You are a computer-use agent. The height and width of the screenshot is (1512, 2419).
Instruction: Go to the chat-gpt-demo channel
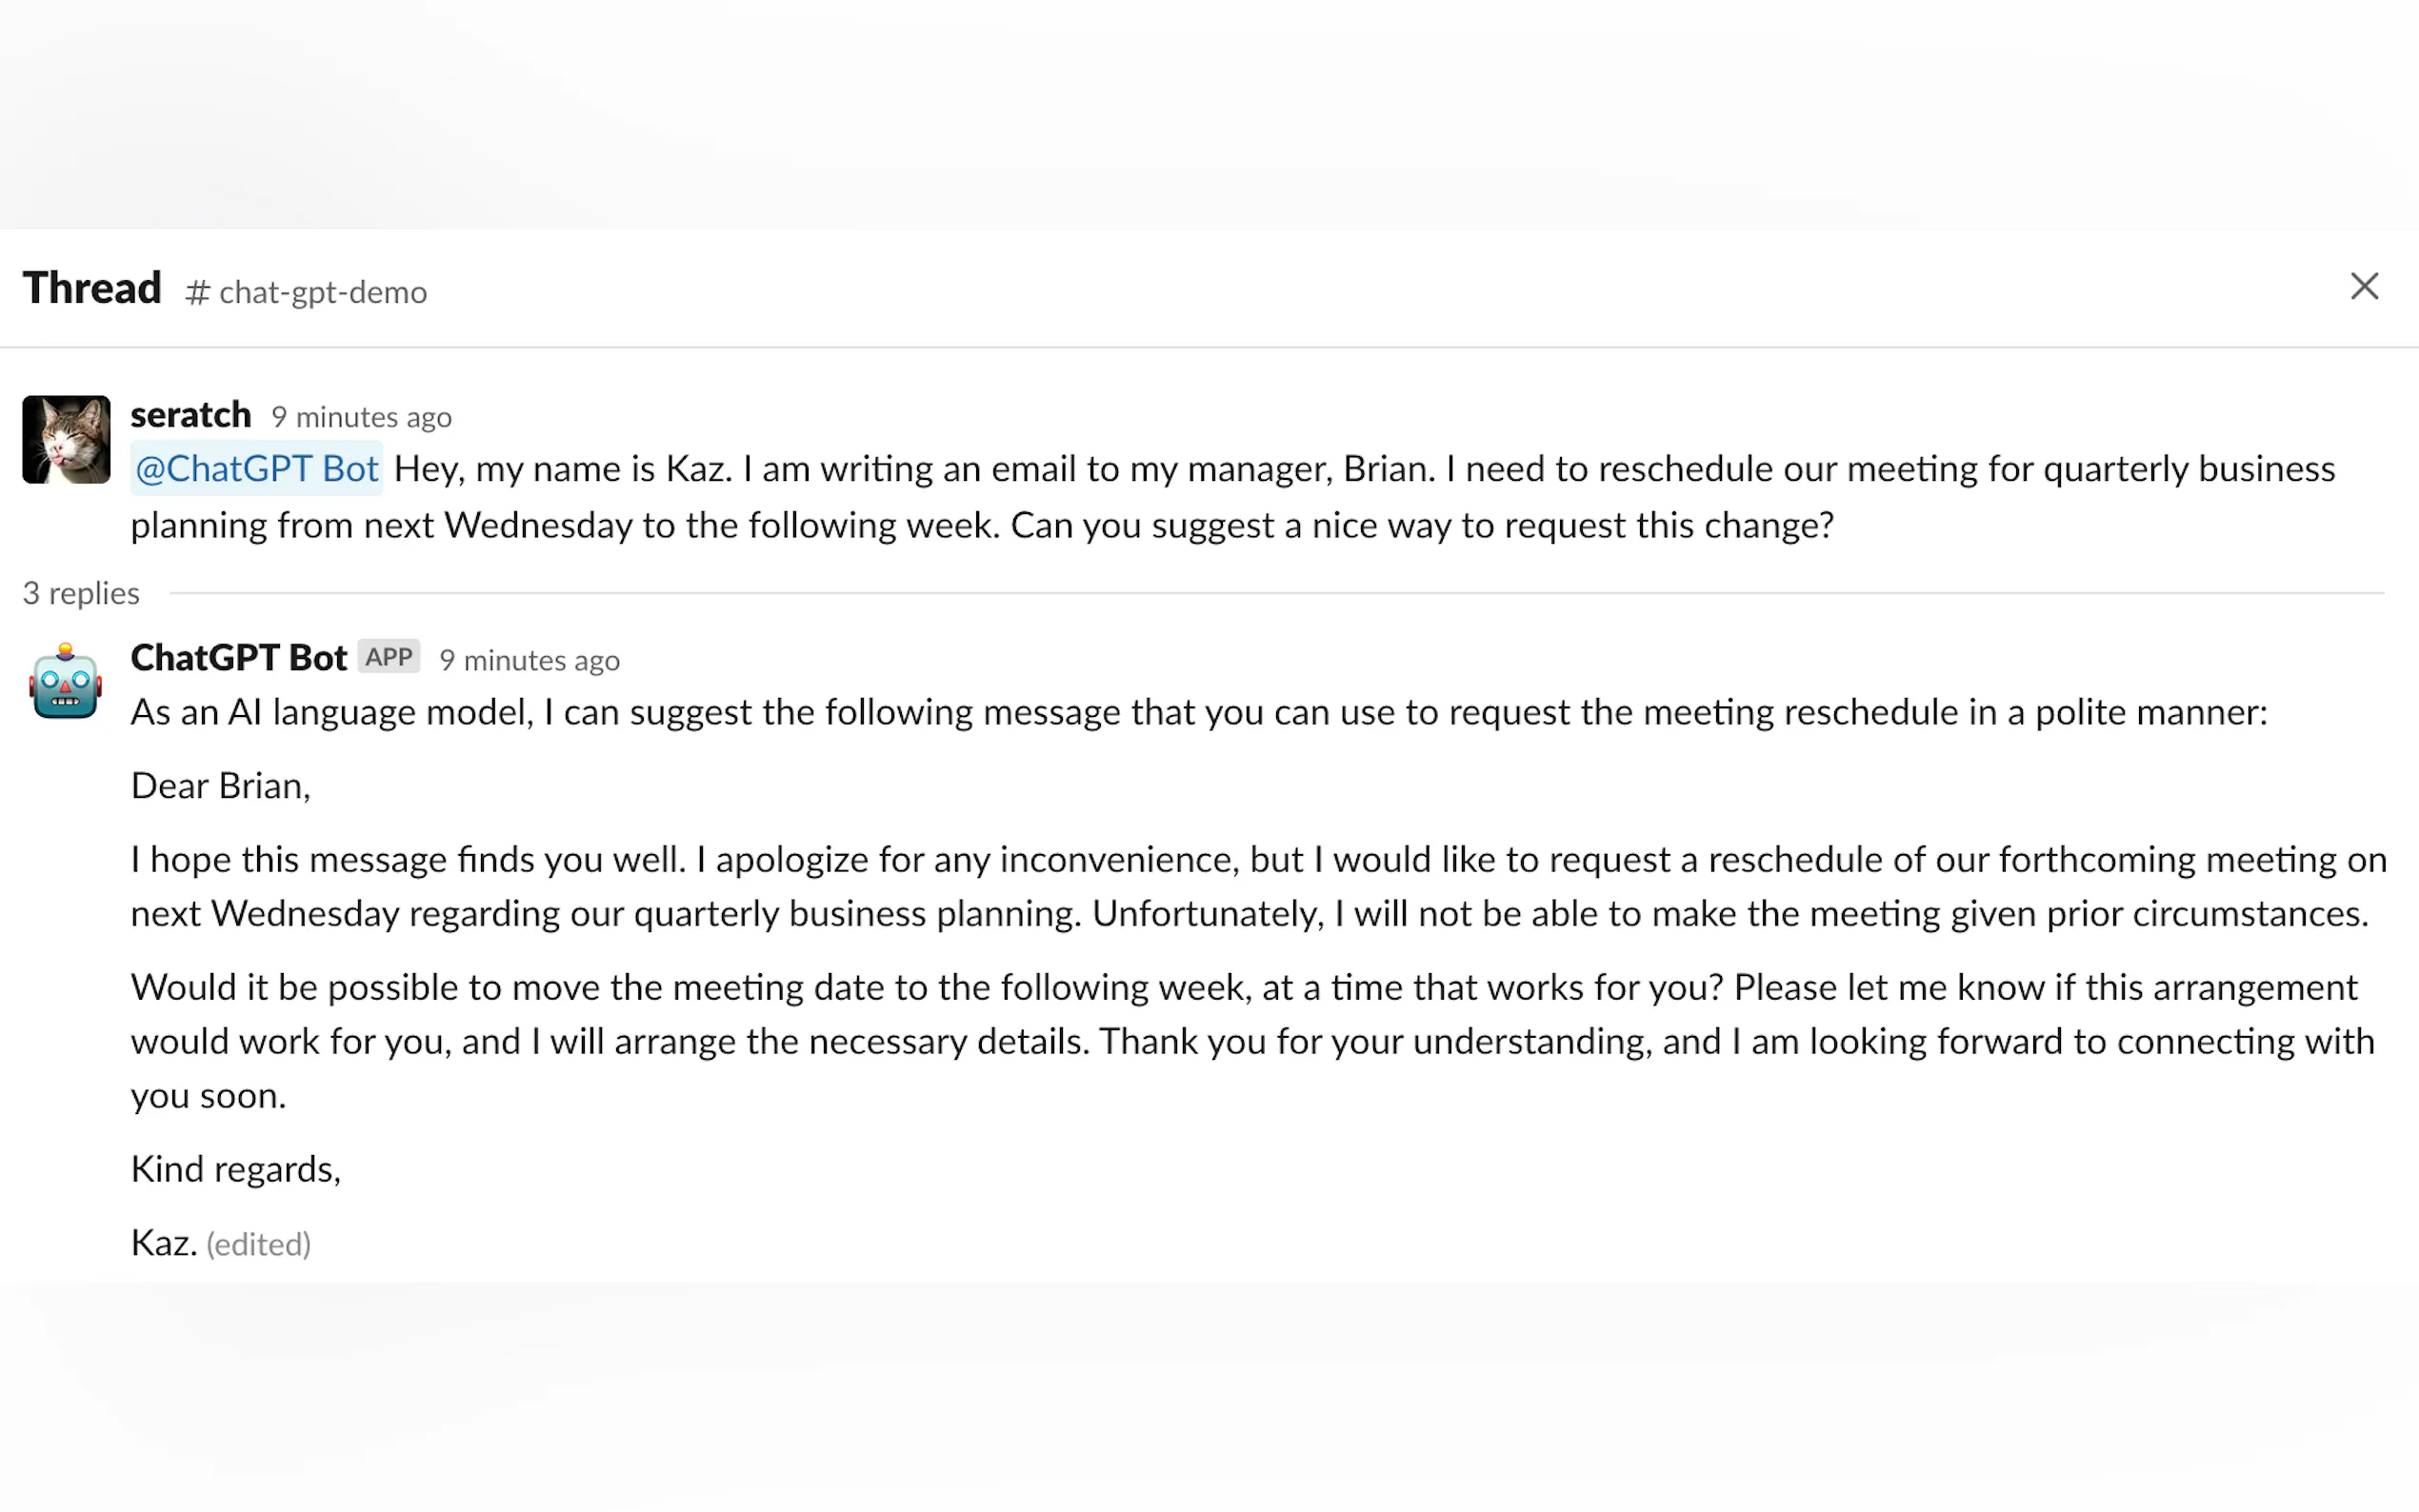coord(321,292)
